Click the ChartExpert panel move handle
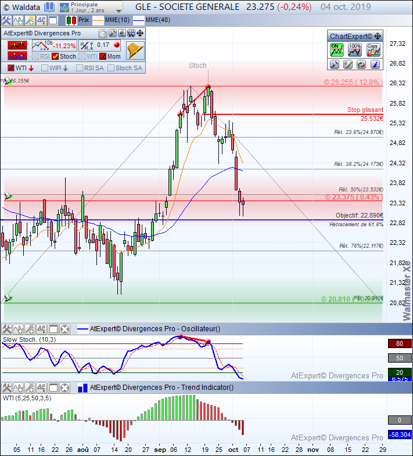 pos(378,37)
